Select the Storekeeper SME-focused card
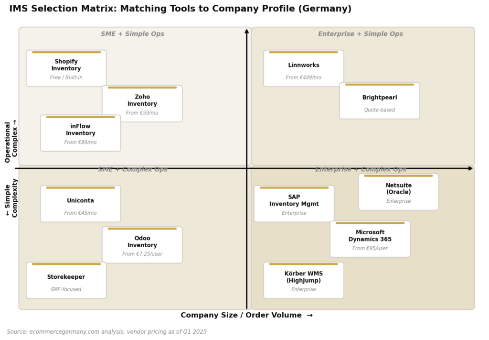Viewport: 489px width, 340px height. [x=66, y=280]
